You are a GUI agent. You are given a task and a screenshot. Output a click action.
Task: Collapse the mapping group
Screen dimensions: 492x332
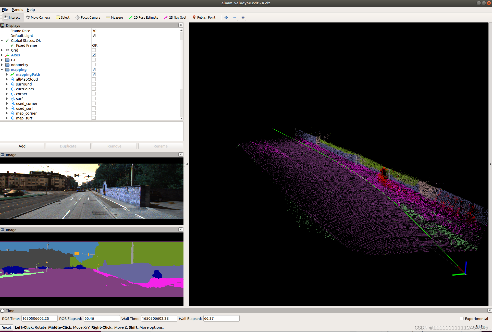click(2, 70)
